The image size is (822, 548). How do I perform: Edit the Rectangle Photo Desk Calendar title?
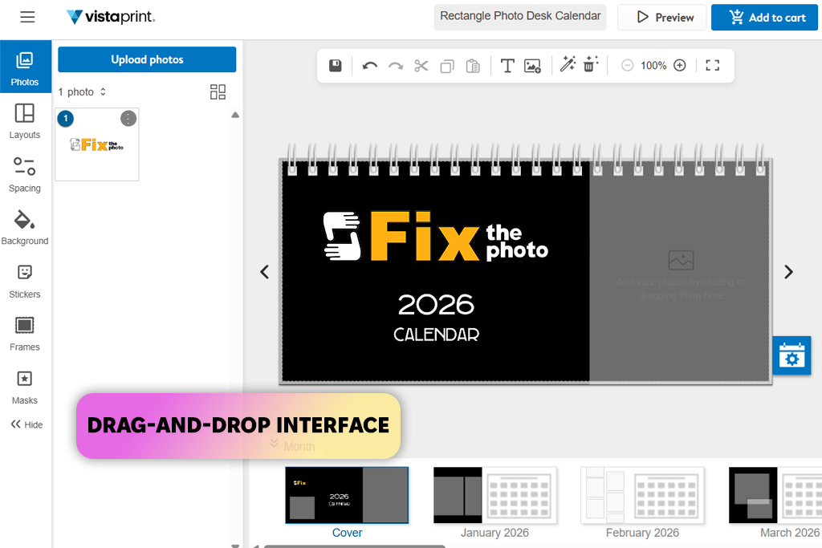click(520, 17)
